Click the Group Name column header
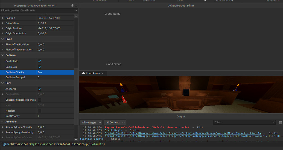Viewport: 283px width, 150px height. coord(112,14)
